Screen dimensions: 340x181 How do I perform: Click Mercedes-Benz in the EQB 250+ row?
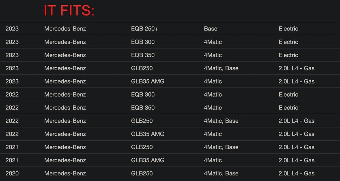[x=65, y=29]
